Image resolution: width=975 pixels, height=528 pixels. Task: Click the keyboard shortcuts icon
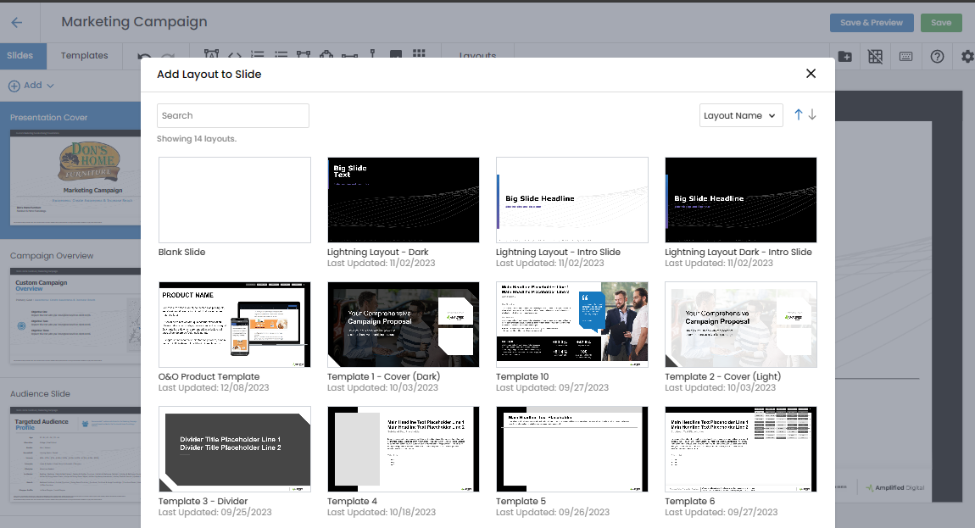906,56
